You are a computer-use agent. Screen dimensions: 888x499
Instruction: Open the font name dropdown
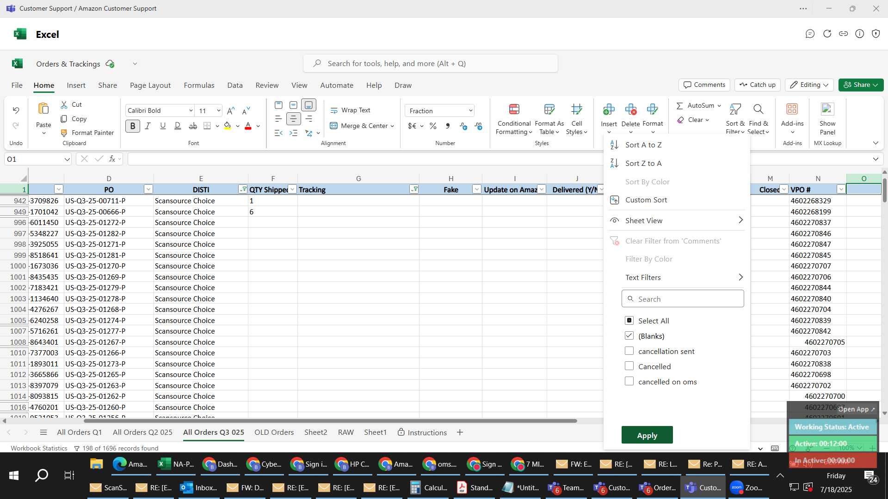pos(191,110)
